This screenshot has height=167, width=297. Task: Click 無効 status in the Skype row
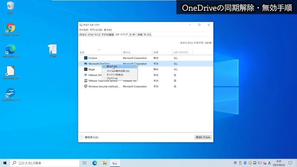[156, 70]
